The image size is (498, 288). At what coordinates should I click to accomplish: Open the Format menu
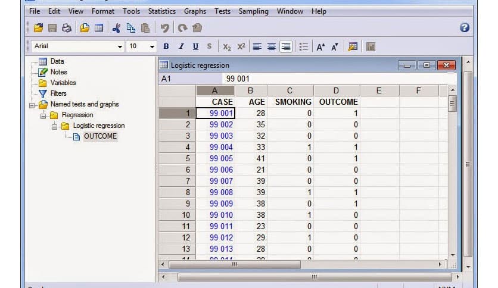click(103, 11)
